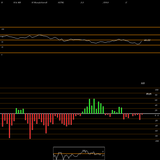This screenshot has width=160, height=160.
Task: Click the 46.22 RSI value label
Action: coord(147,40)
